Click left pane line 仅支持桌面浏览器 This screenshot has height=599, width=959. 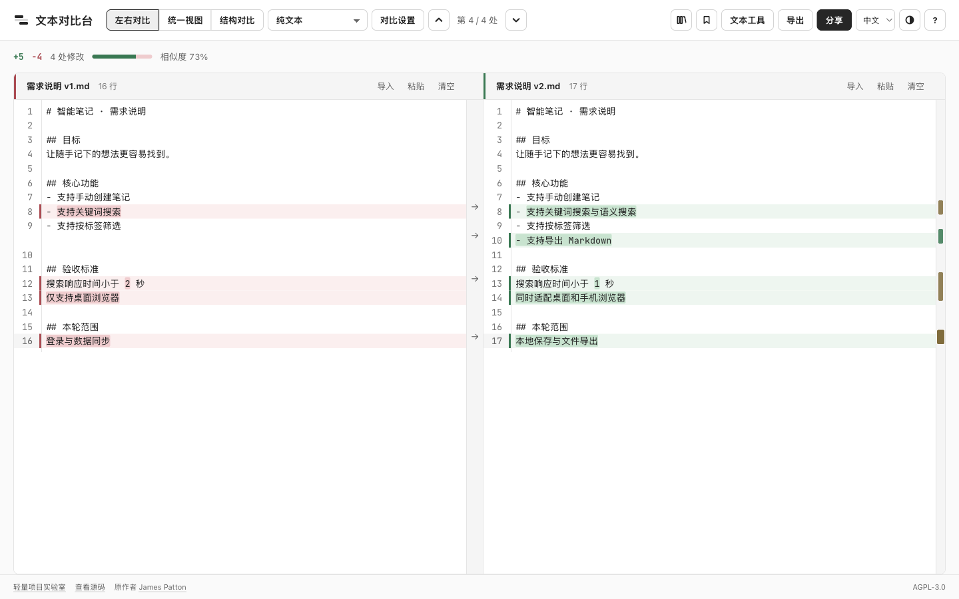pyautogui.click(x=253, y=298)
